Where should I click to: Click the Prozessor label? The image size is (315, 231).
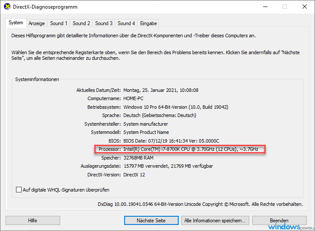click(110, 149)
